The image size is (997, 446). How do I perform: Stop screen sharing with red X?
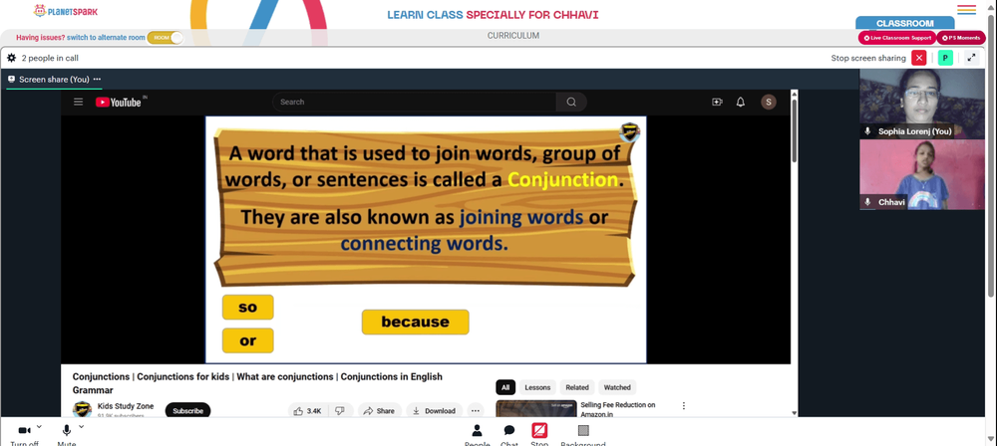[919, 58]
